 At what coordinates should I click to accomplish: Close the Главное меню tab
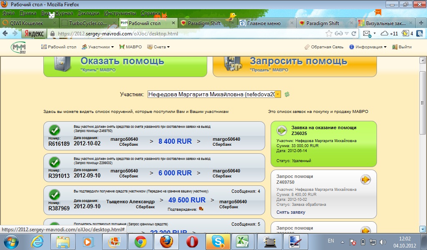coord(292,23)
